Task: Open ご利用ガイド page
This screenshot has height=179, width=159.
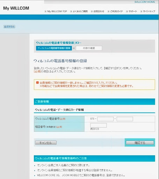Action: (116, 11)
